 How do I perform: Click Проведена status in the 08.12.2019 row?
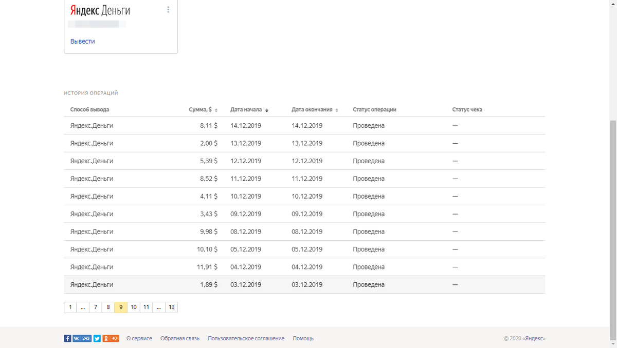pyautogui.click(x=369, y=231)
